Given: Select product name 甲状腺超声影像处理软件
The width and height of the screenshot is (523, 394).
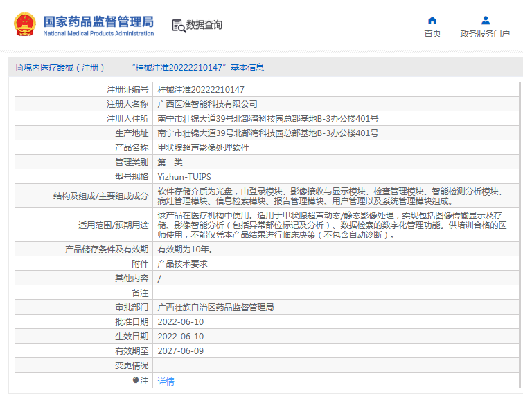Looking at the screenshot, I should click(203, 148).
